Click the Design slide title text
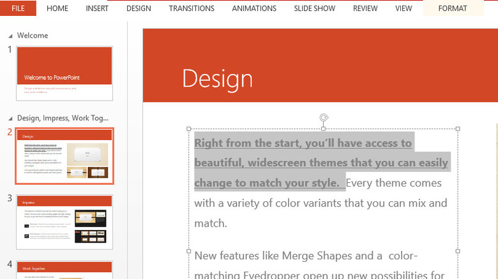Screen dimensions: 498x279 tap(217, 79)
